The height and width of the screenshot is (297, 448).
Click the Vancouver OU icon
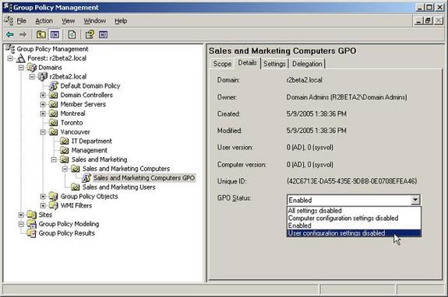click(x=54, y=132)
